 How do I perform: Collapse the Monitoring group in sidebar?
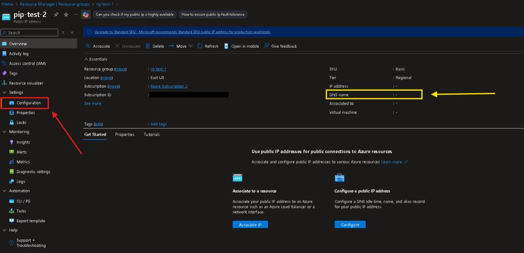(5, 132)
